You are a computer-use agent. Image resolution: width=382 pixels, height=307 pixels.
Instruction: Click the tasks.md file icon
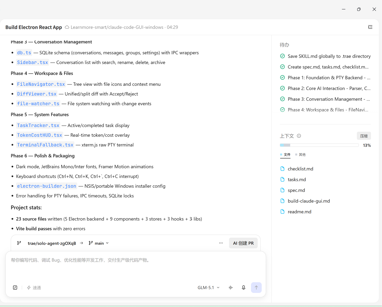[x=282, y=179]
